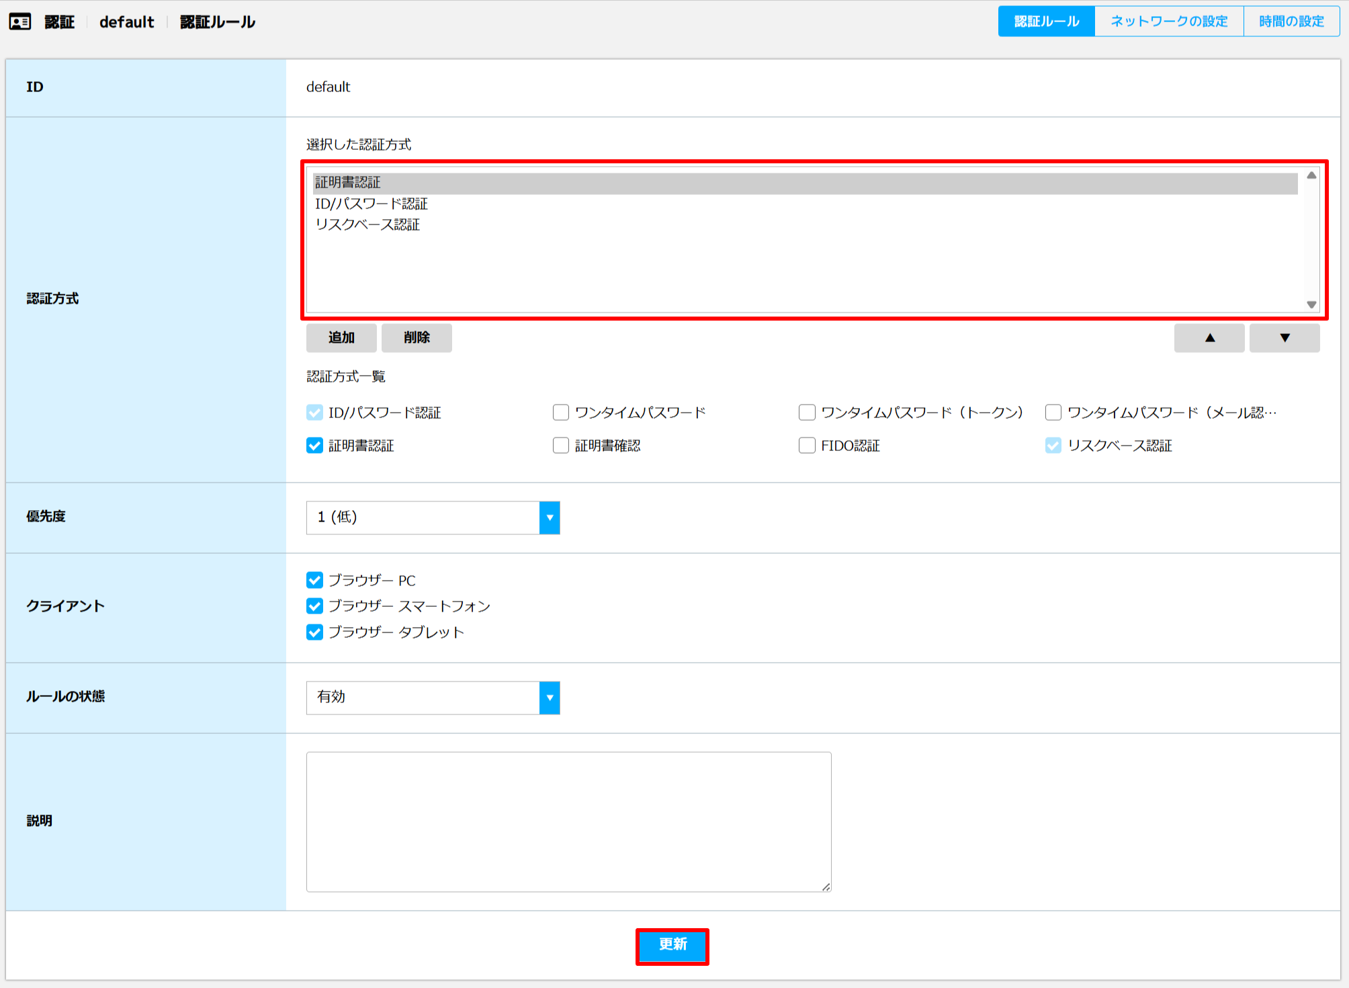Select ID/パスワード認証 in selected methods list
The image size is (1349, 988).
coord(805,204)
